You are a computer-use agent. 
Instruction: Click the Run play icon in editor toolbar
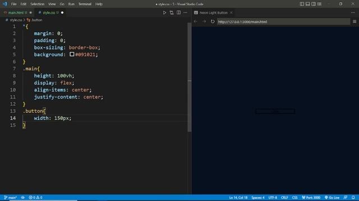164,13
